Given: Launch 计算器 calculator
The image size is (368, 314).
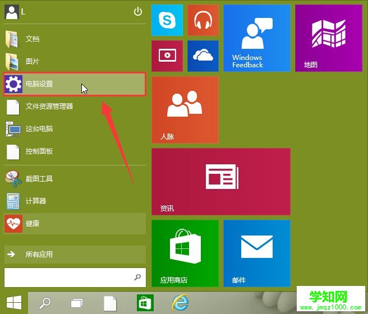Looking at the screenshot, I should pos(75,201).
